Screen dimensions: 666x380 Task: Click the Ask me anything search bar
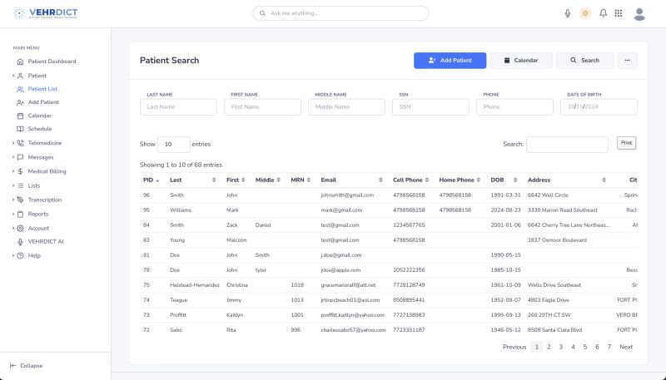[x=340, y=13]
